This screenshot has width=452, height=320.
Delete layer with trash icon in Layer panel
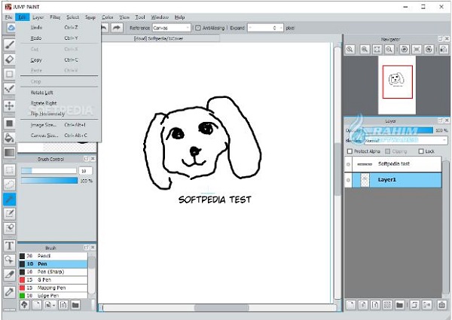443,303
